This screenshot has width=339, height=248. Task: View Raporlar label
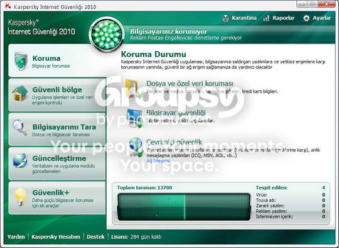click(283, 18)
